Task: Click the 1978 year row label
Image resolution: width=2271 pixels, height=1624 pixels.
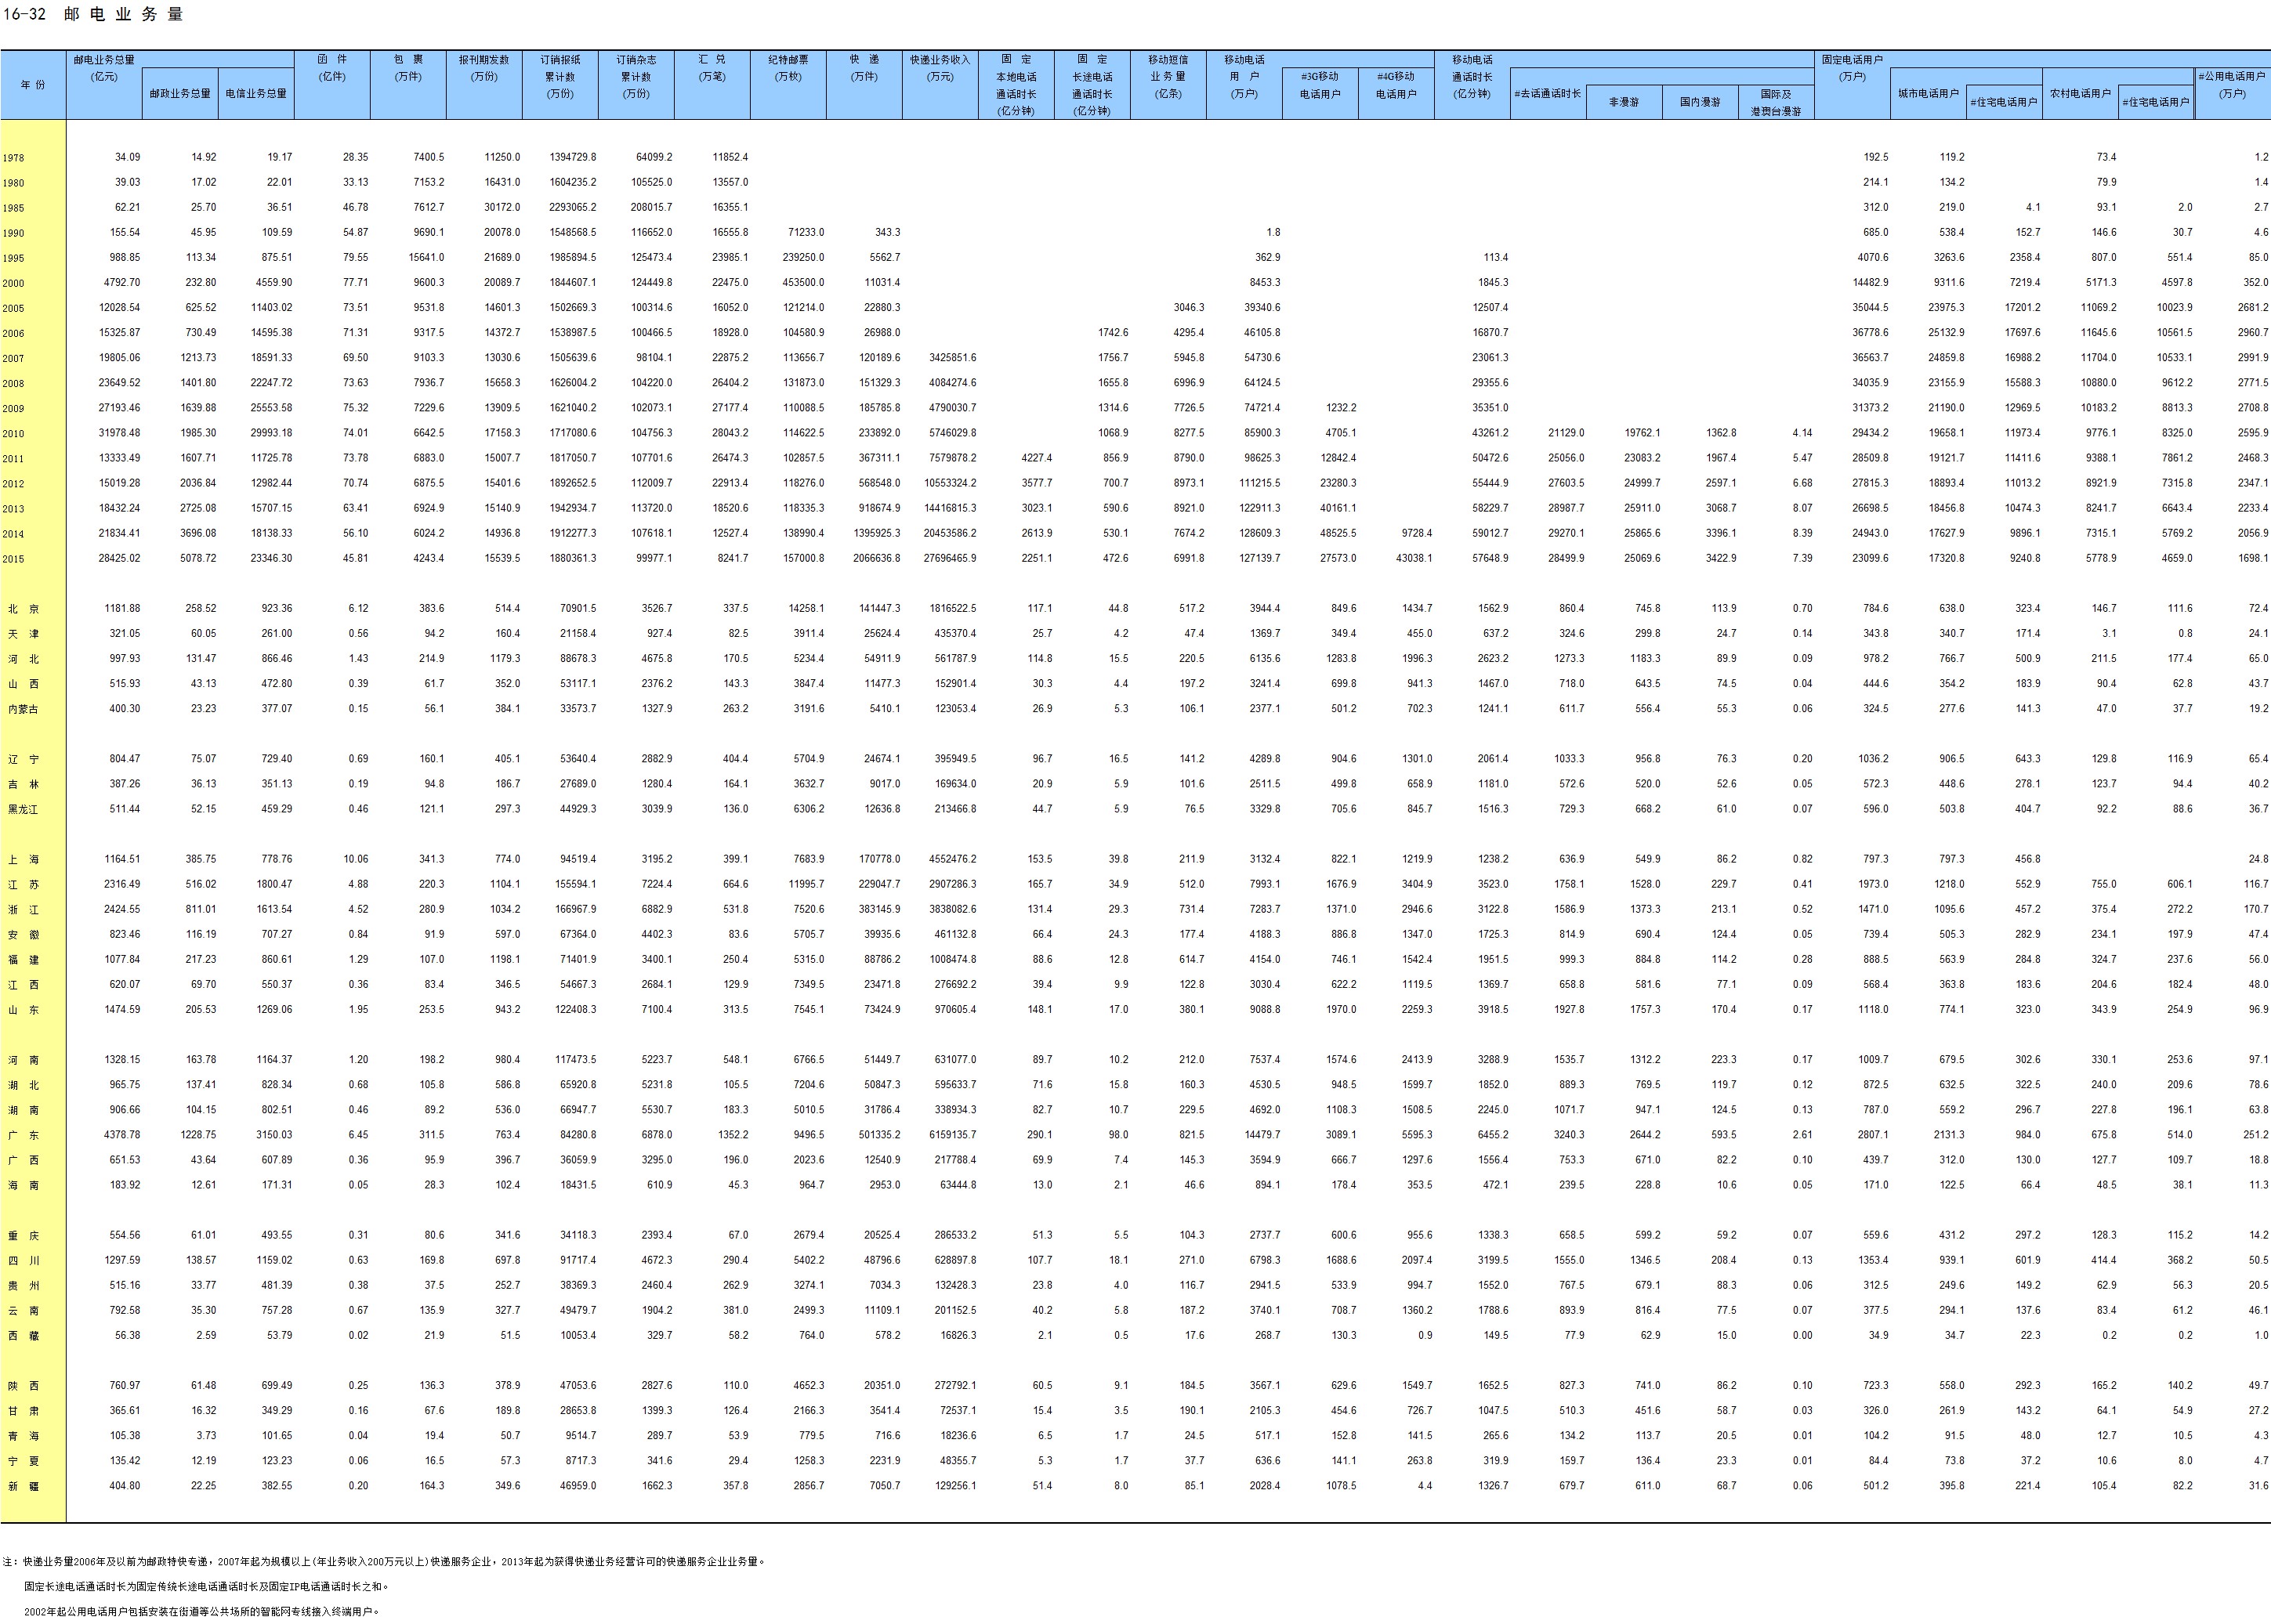Action: pyautogui.click(x=13, y=158)
